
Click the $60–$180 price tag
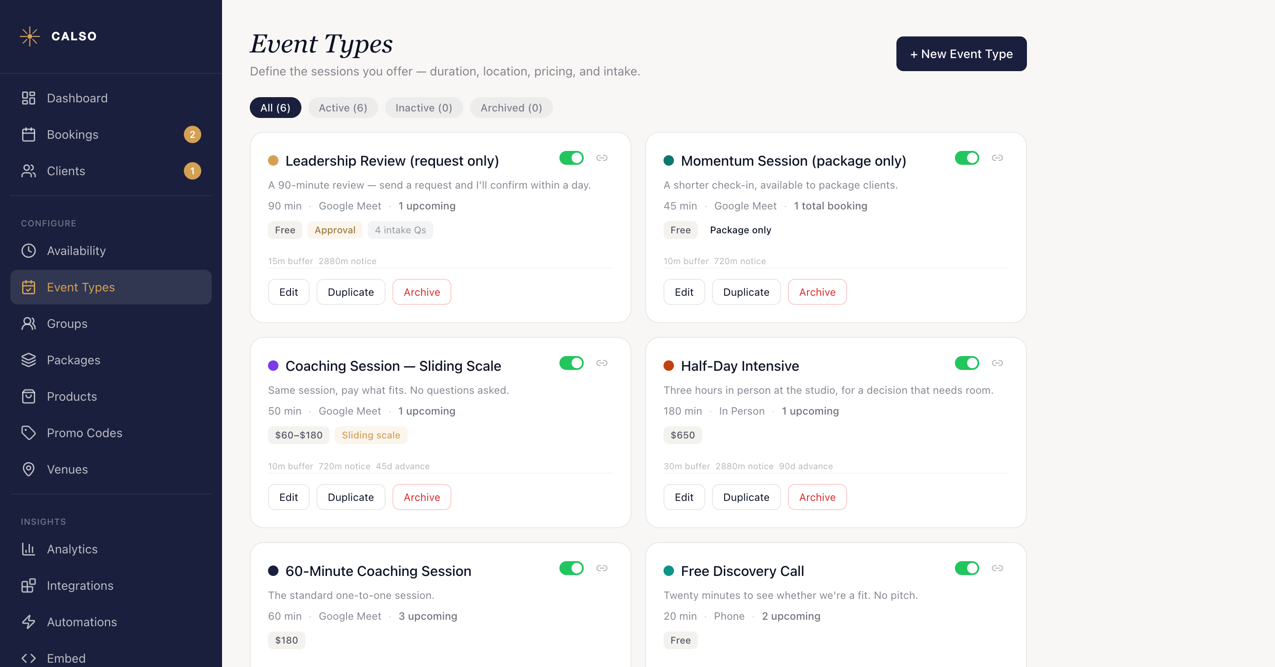299,435
